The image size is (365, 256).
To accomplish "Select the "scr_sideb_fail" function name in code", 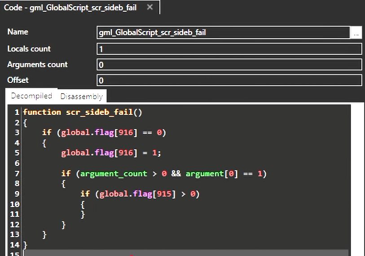I will click(99, 112).
